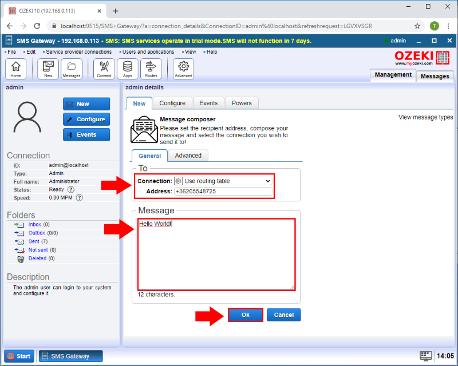Screen dimensions: 458x366
Task: Open the Chrome three-dot menu
Action: (x=448, y=26)
